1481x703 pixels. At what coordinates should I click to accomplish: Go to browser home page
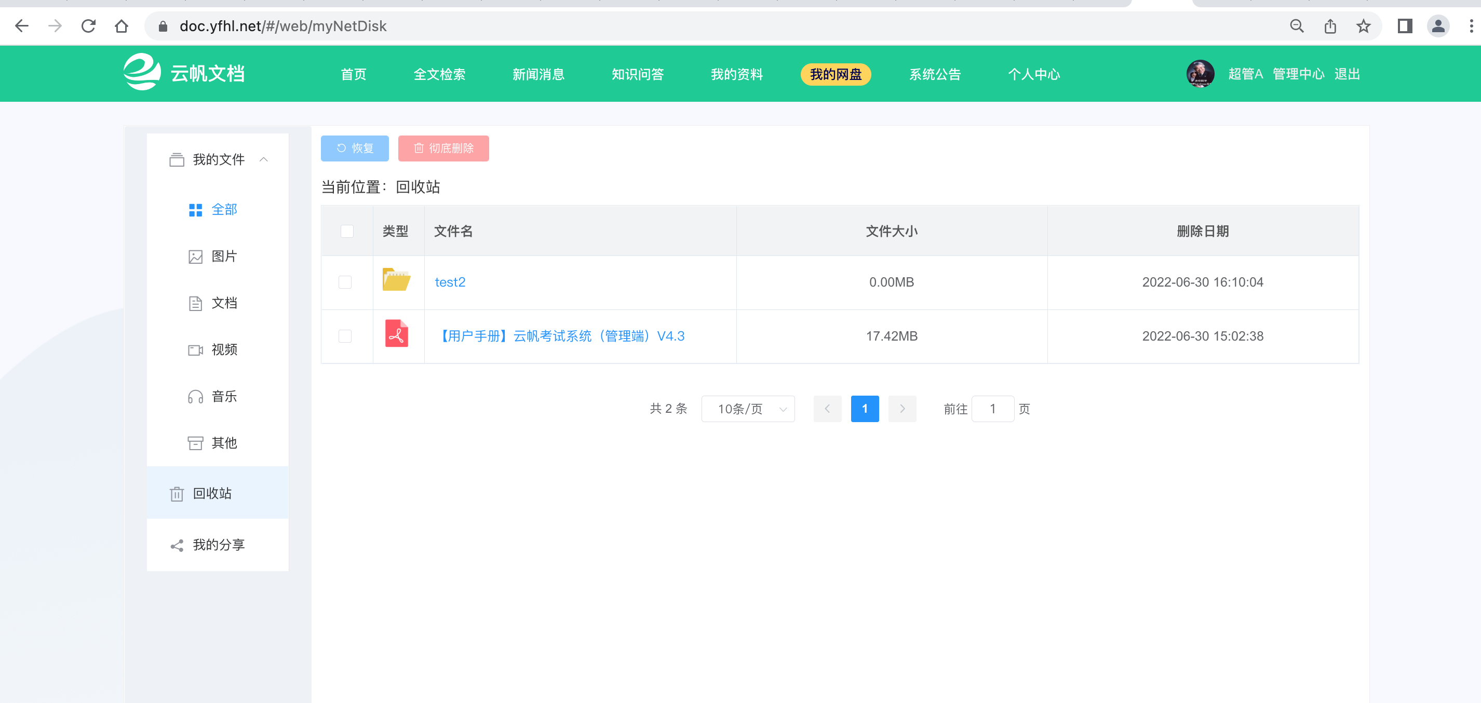pos(122,26)
